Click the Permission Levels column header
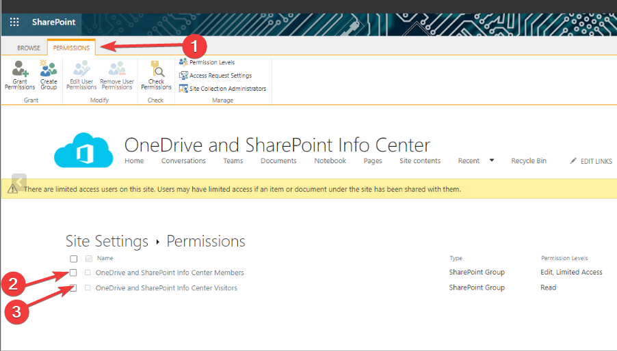Screen dimensions: 617x351 564,258
